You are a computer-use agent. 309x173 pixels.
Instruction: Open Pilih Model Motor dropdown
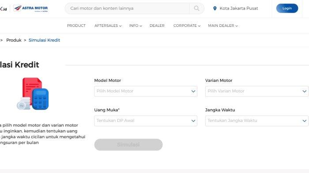[146, 91]
